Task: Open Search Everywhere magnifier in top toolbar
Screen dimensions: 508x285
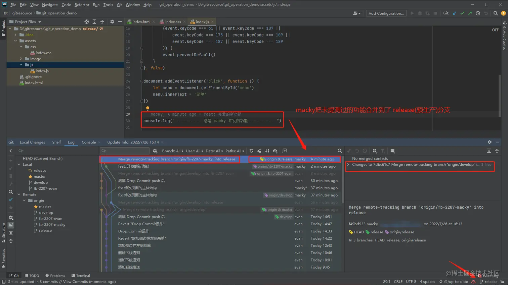Action: click(x=496, y=13)
